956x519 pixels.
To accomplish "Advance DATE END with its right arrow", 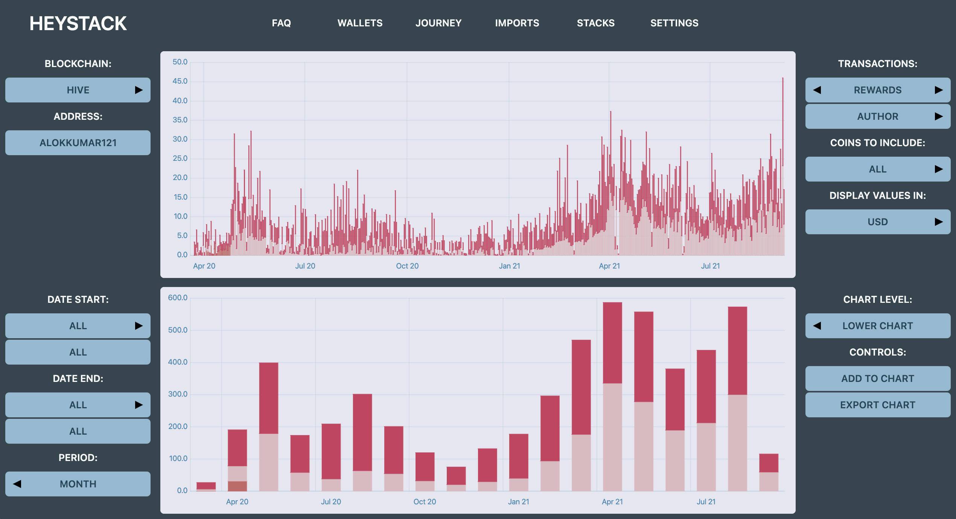I will click(139, 405).
